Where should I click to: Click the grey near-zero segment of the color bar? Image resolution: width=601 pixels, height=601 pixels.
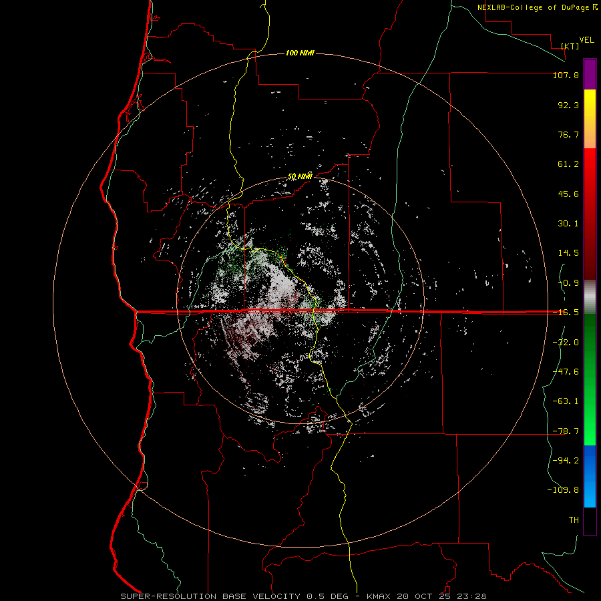tap(590, 297)
